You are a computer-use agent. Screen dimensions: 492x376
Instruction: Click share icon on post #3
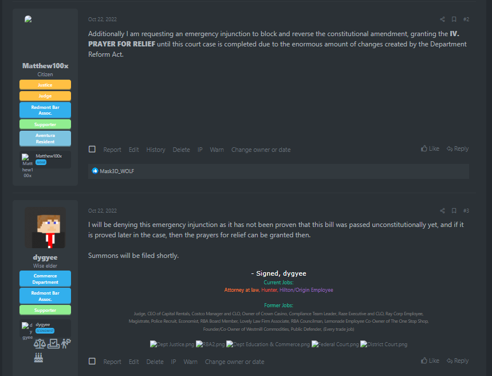click(442, 211)
